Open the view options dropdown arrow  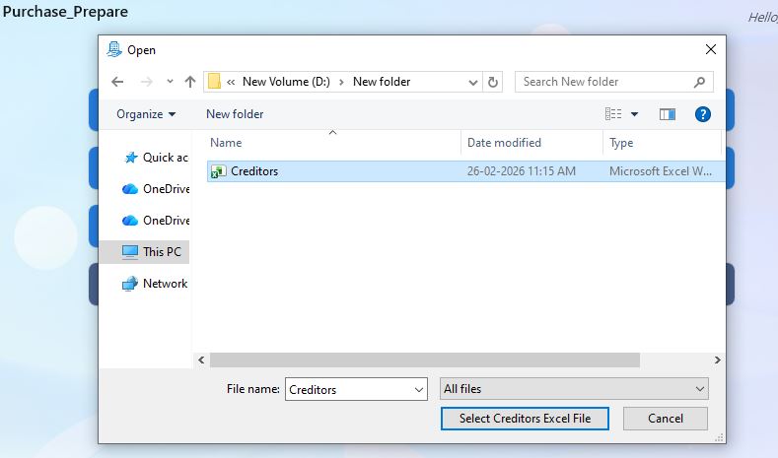(634, 114)
